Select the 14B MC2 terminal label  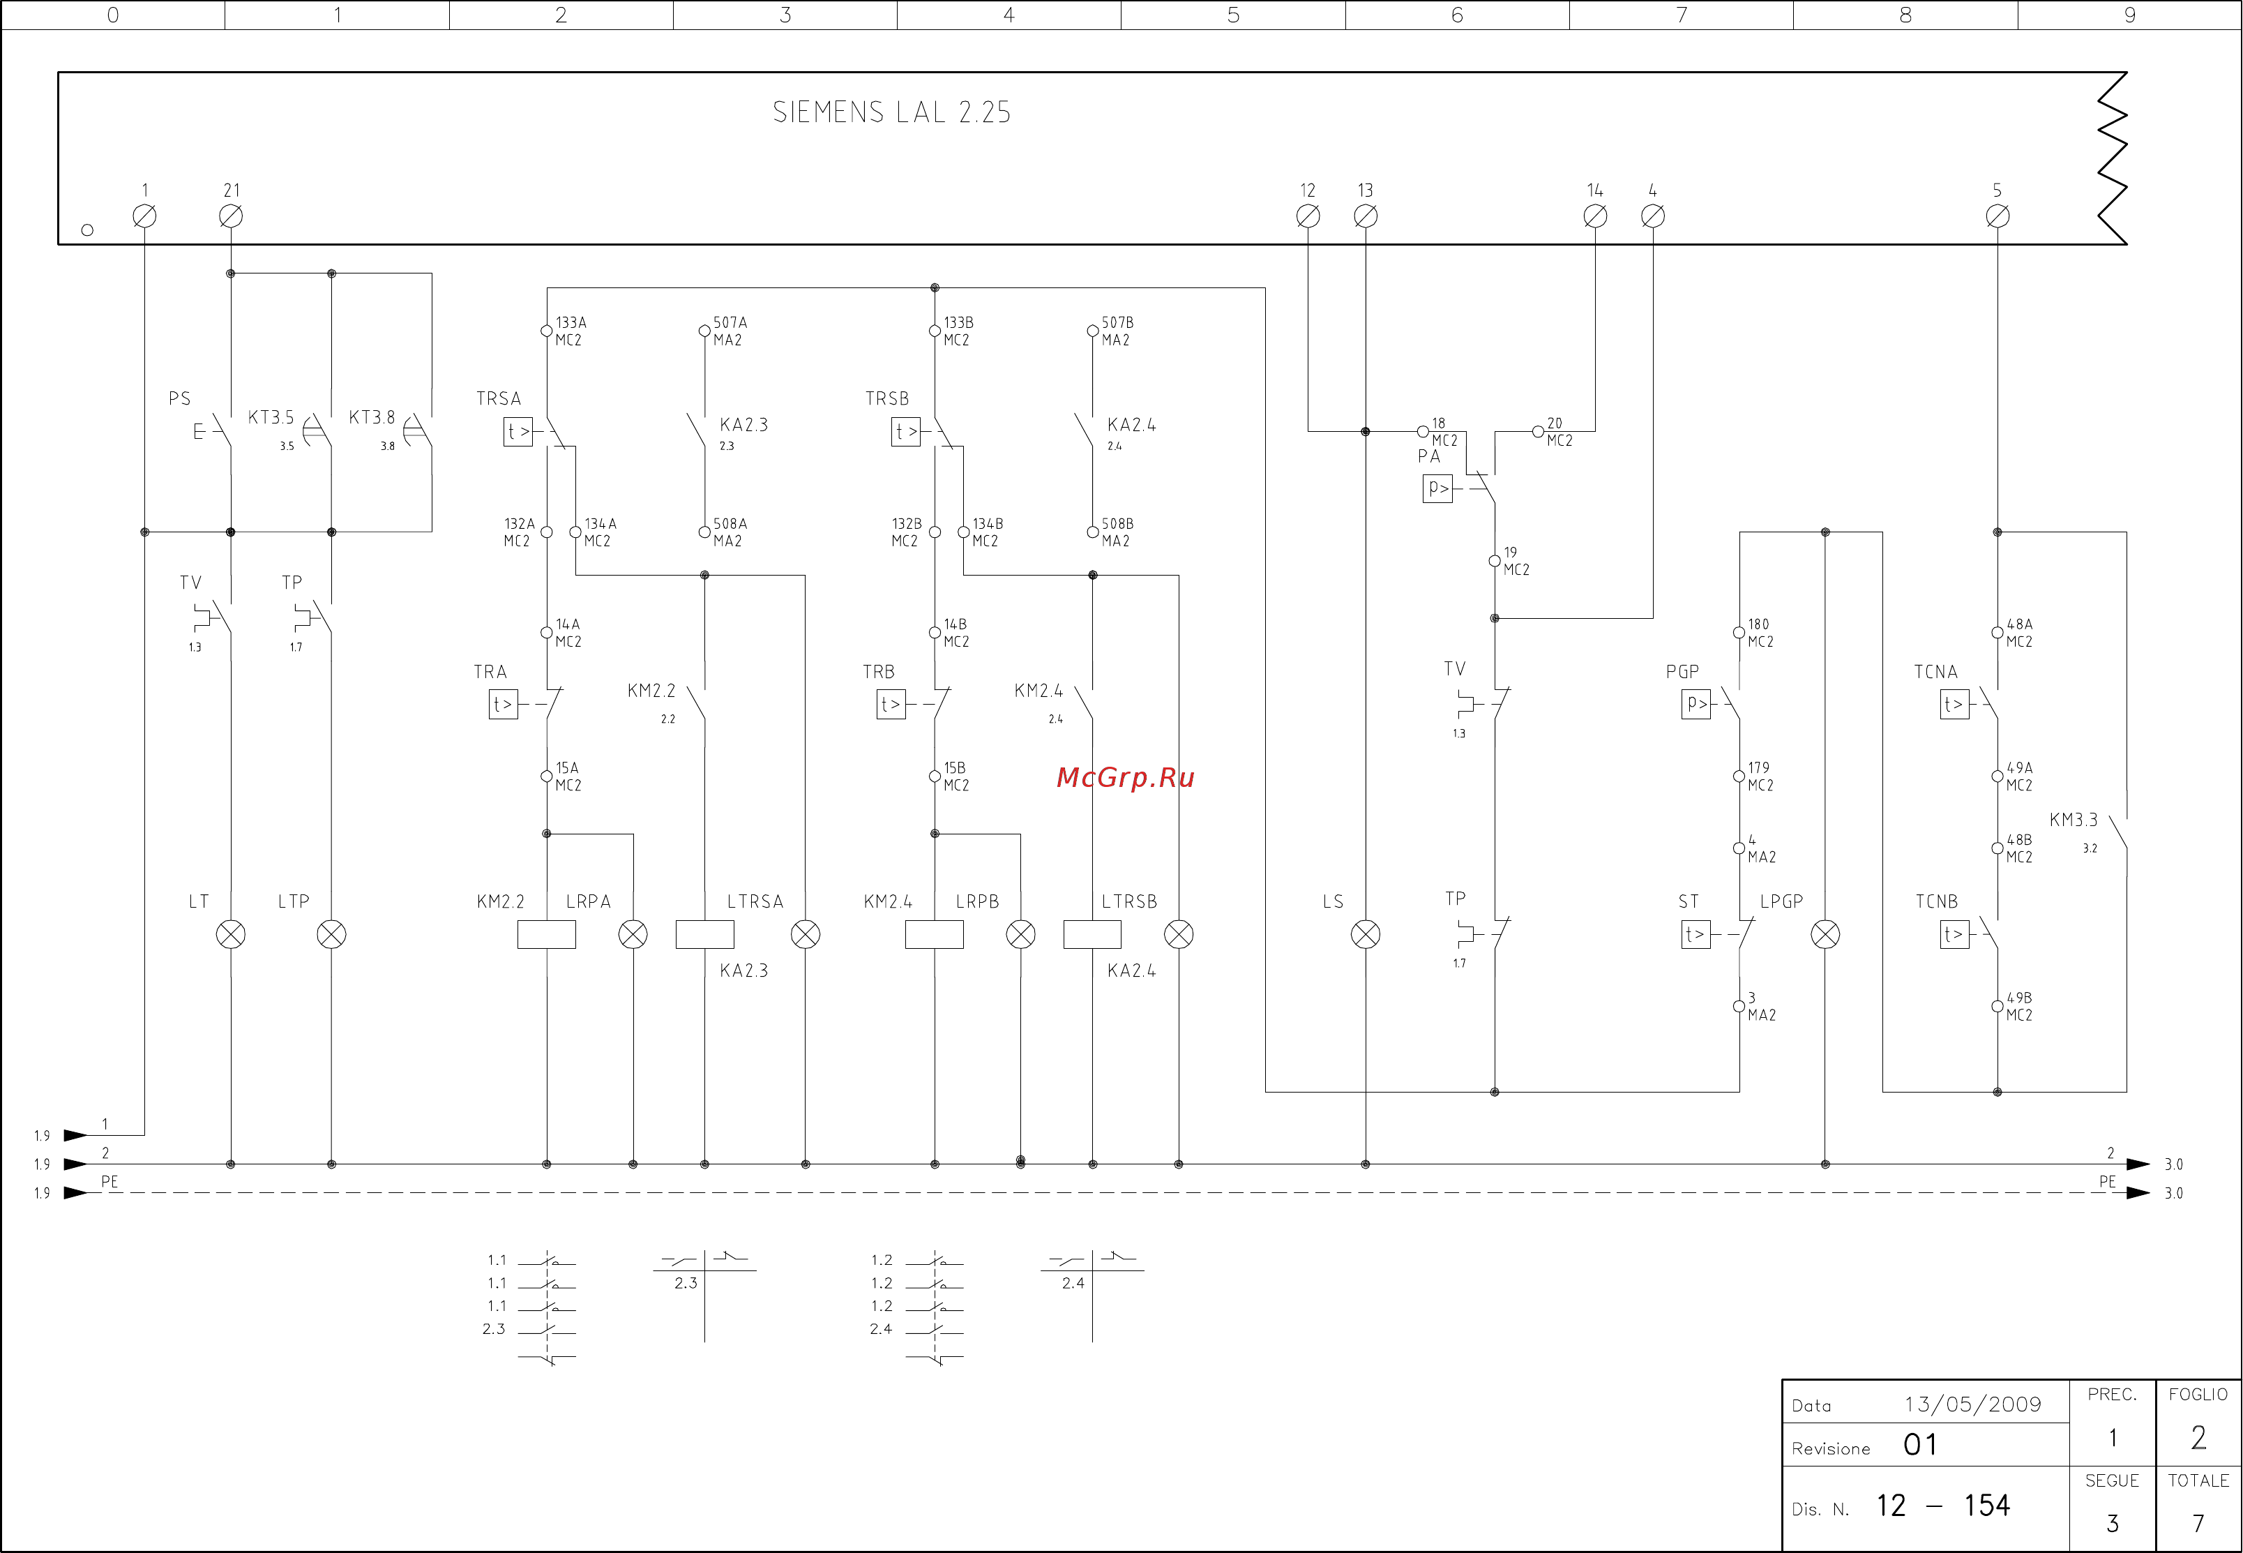956,633
